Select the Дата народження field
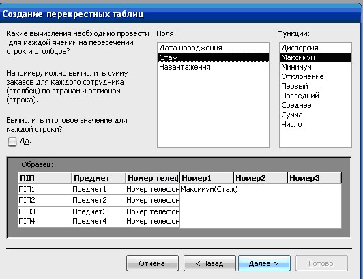This screenshot has height=279, width=363. (x=213, y=48)
